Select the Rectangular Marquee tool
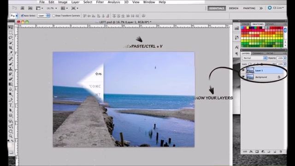 coord(11,33)
